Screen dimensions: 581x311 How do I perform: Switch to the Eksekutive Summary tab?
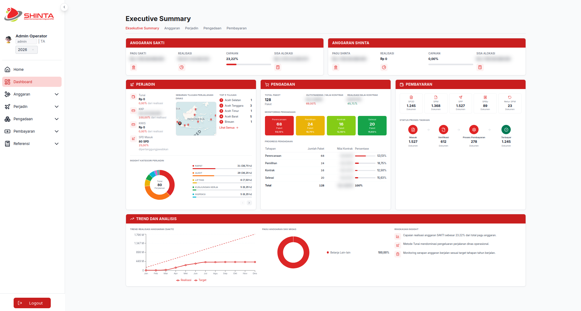pos(142,28)
